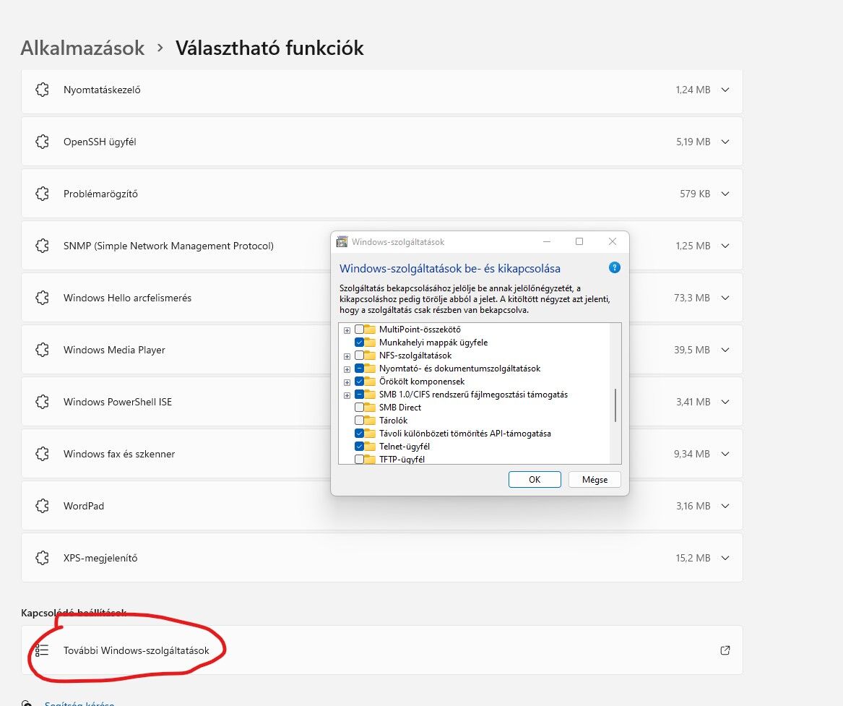Expand the MultiPoint-összekötő tree node
Screen dimensions: 843x706
click(x=347, y=330)
